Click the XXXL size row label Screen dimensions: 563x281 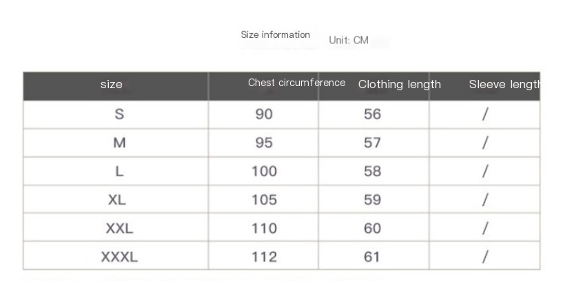(119, 257)
